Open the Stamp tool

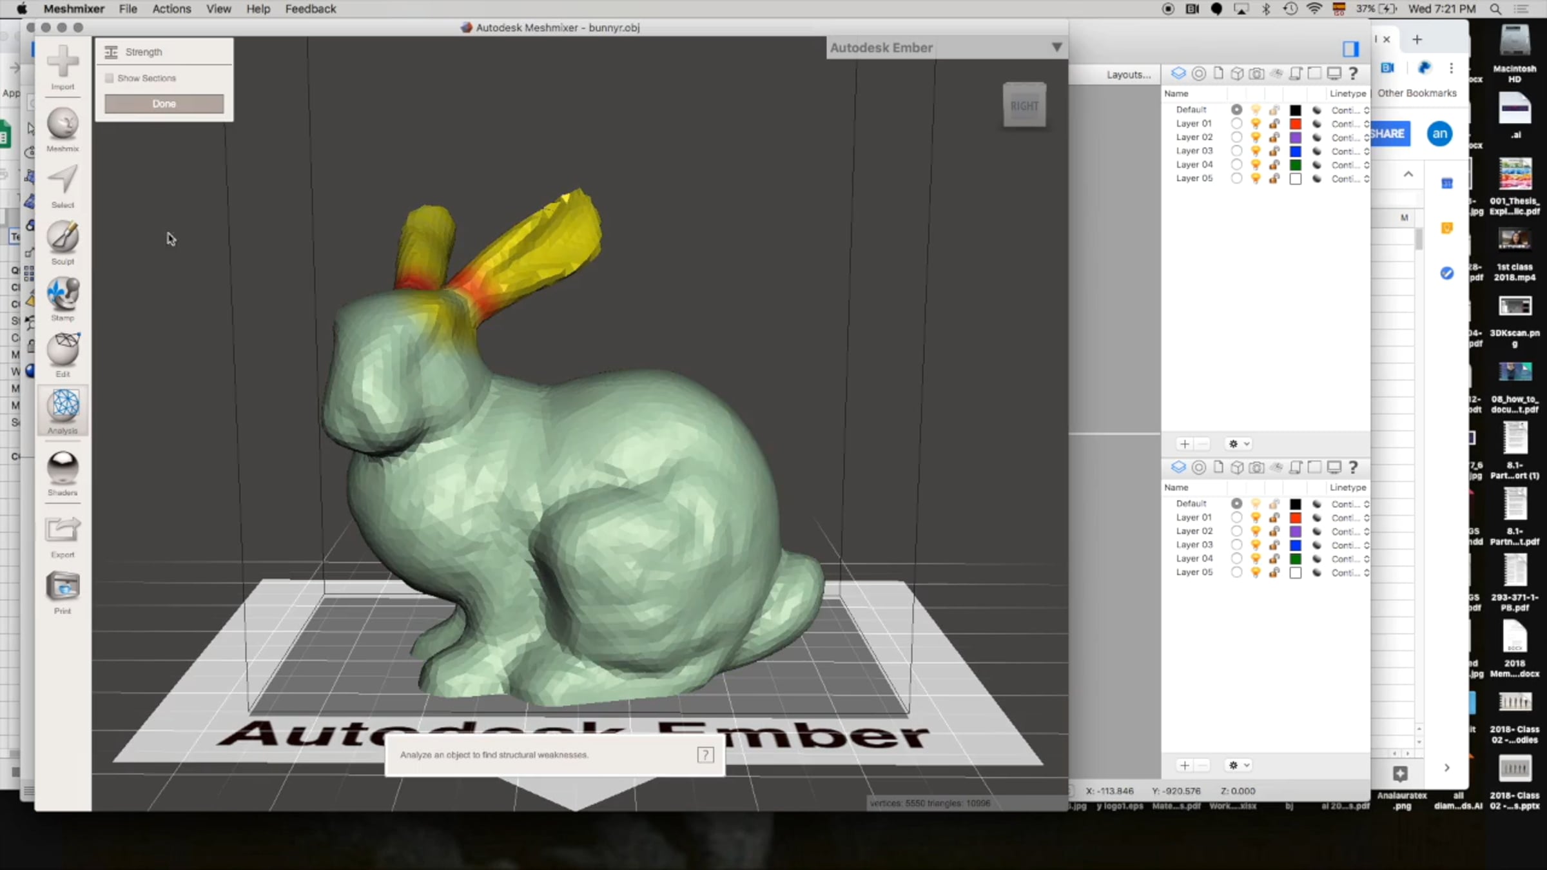click(63, 298)
